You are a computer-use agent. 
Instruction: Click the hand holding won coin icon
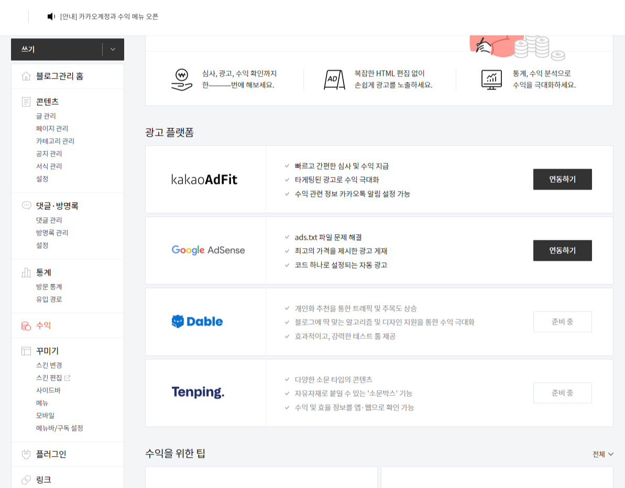point(182,79)
